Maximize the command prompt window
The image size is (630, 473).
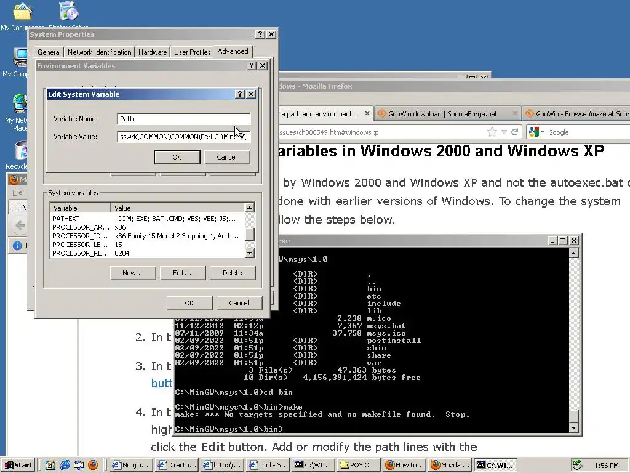pyautogui.click(x=564, y=241)
